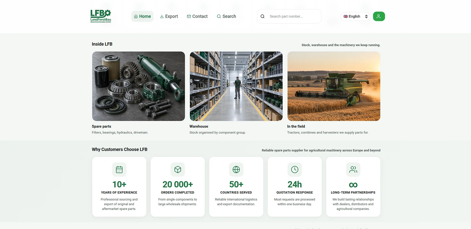The width and height of the screenshot is (471, 229).
Task: Click the In the field caption title
Action: click(296, 127)
